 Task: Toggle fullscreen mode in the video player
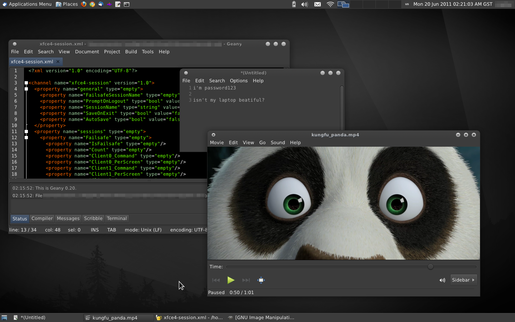click(261, 280)
